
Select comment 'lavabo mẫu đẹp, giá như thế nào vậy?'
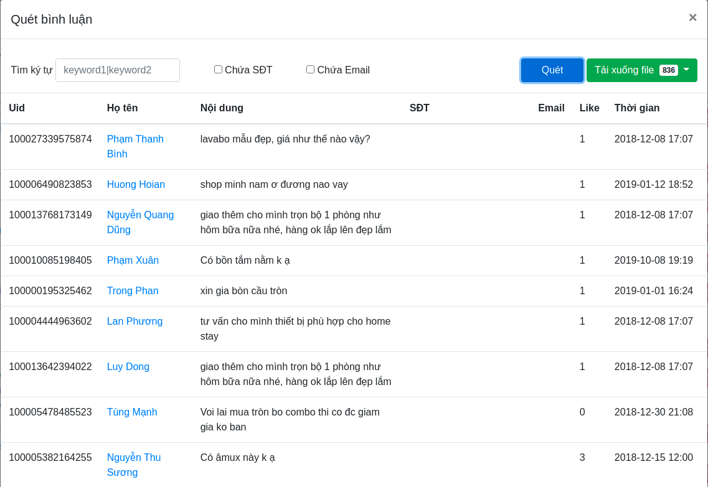tap(285, 139)
